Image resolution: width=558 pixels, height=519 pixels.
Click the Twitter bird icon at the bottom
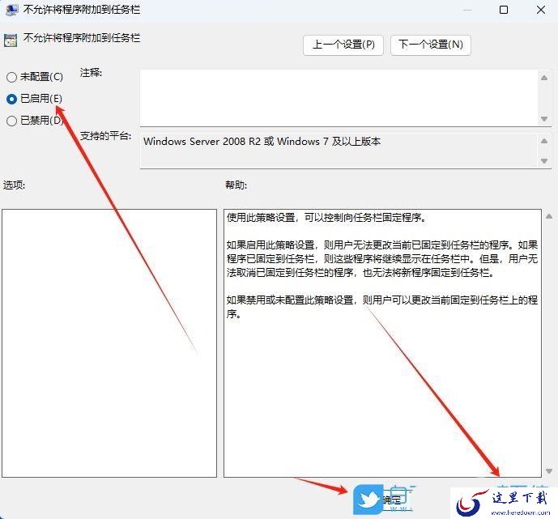(368, 500)
